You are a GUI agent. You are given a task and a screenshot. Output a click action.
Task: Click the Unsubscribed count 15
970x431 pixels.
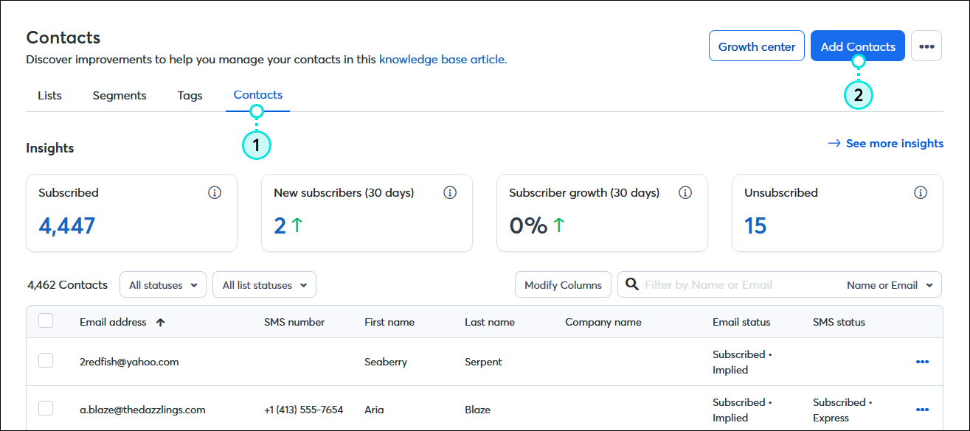[x=755, y=225]
